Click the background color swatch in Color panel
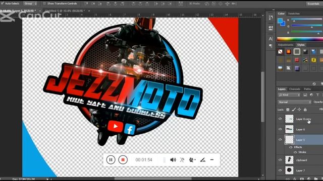This screenshot has height=181, width=323. click(284, 24)
